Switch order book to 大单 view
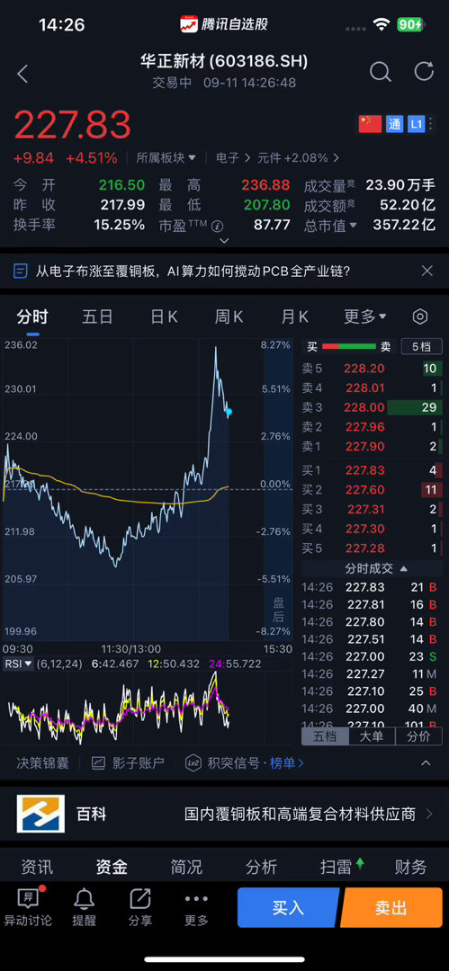Image resolution: width=449 pixels, height=971 pixels. pos(373,737)
